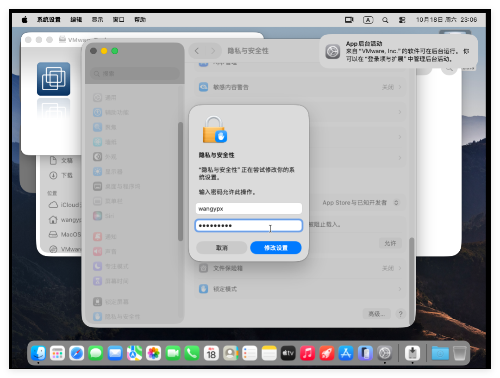Image resolution: width=500 pixels, height=378 pixels.
Task: Open Mail from the Dock
Action: [115, 353]
